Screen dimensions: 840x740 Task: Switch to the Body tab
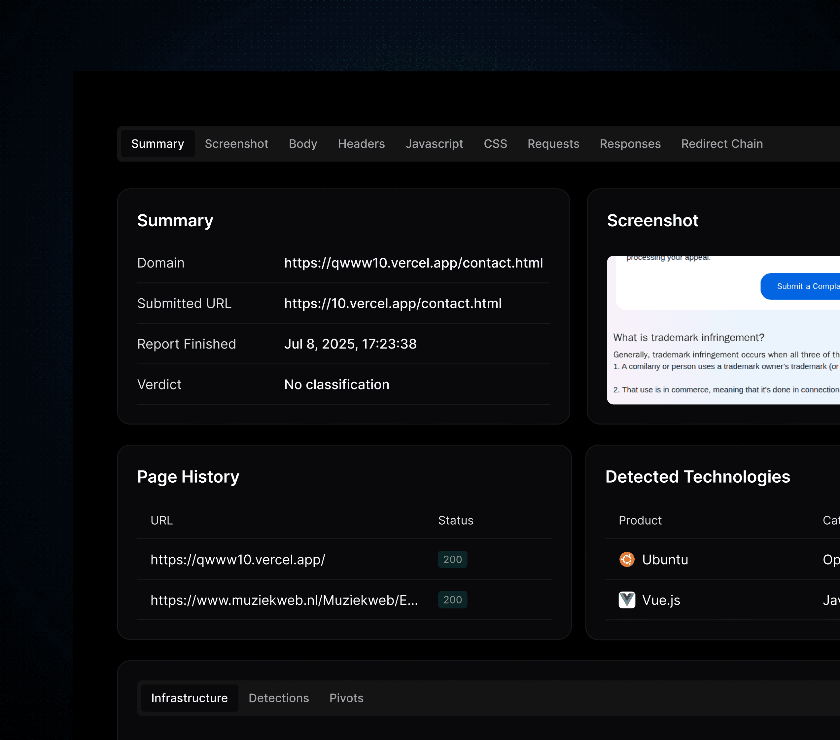click(x=302, y=143)
